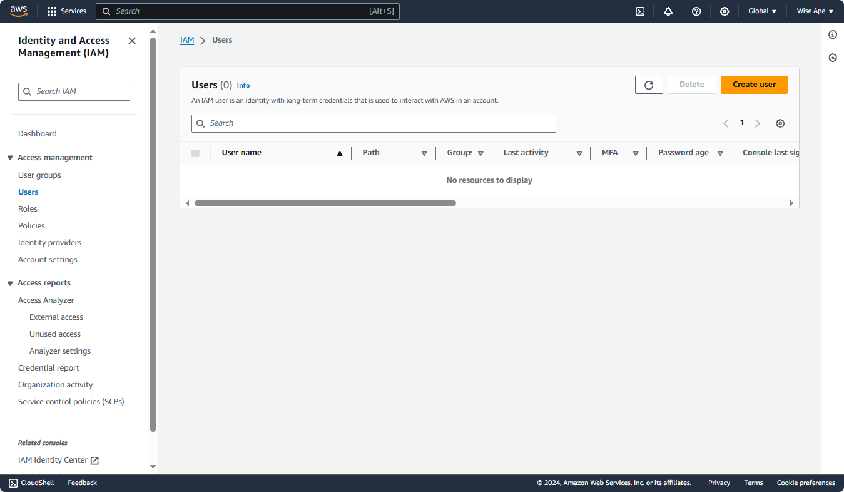Click the AWS logo home icon
Image resolution: width=844 pixels, height=492 pixels.
point(19,11)
